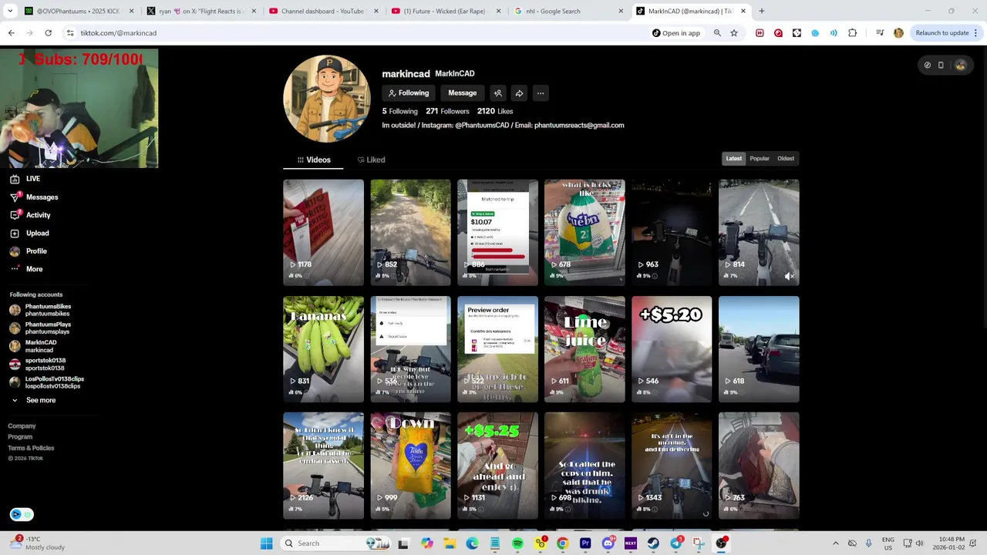Click the share arrow icon on profile
The image size is (987, 555).
[519, 93]
